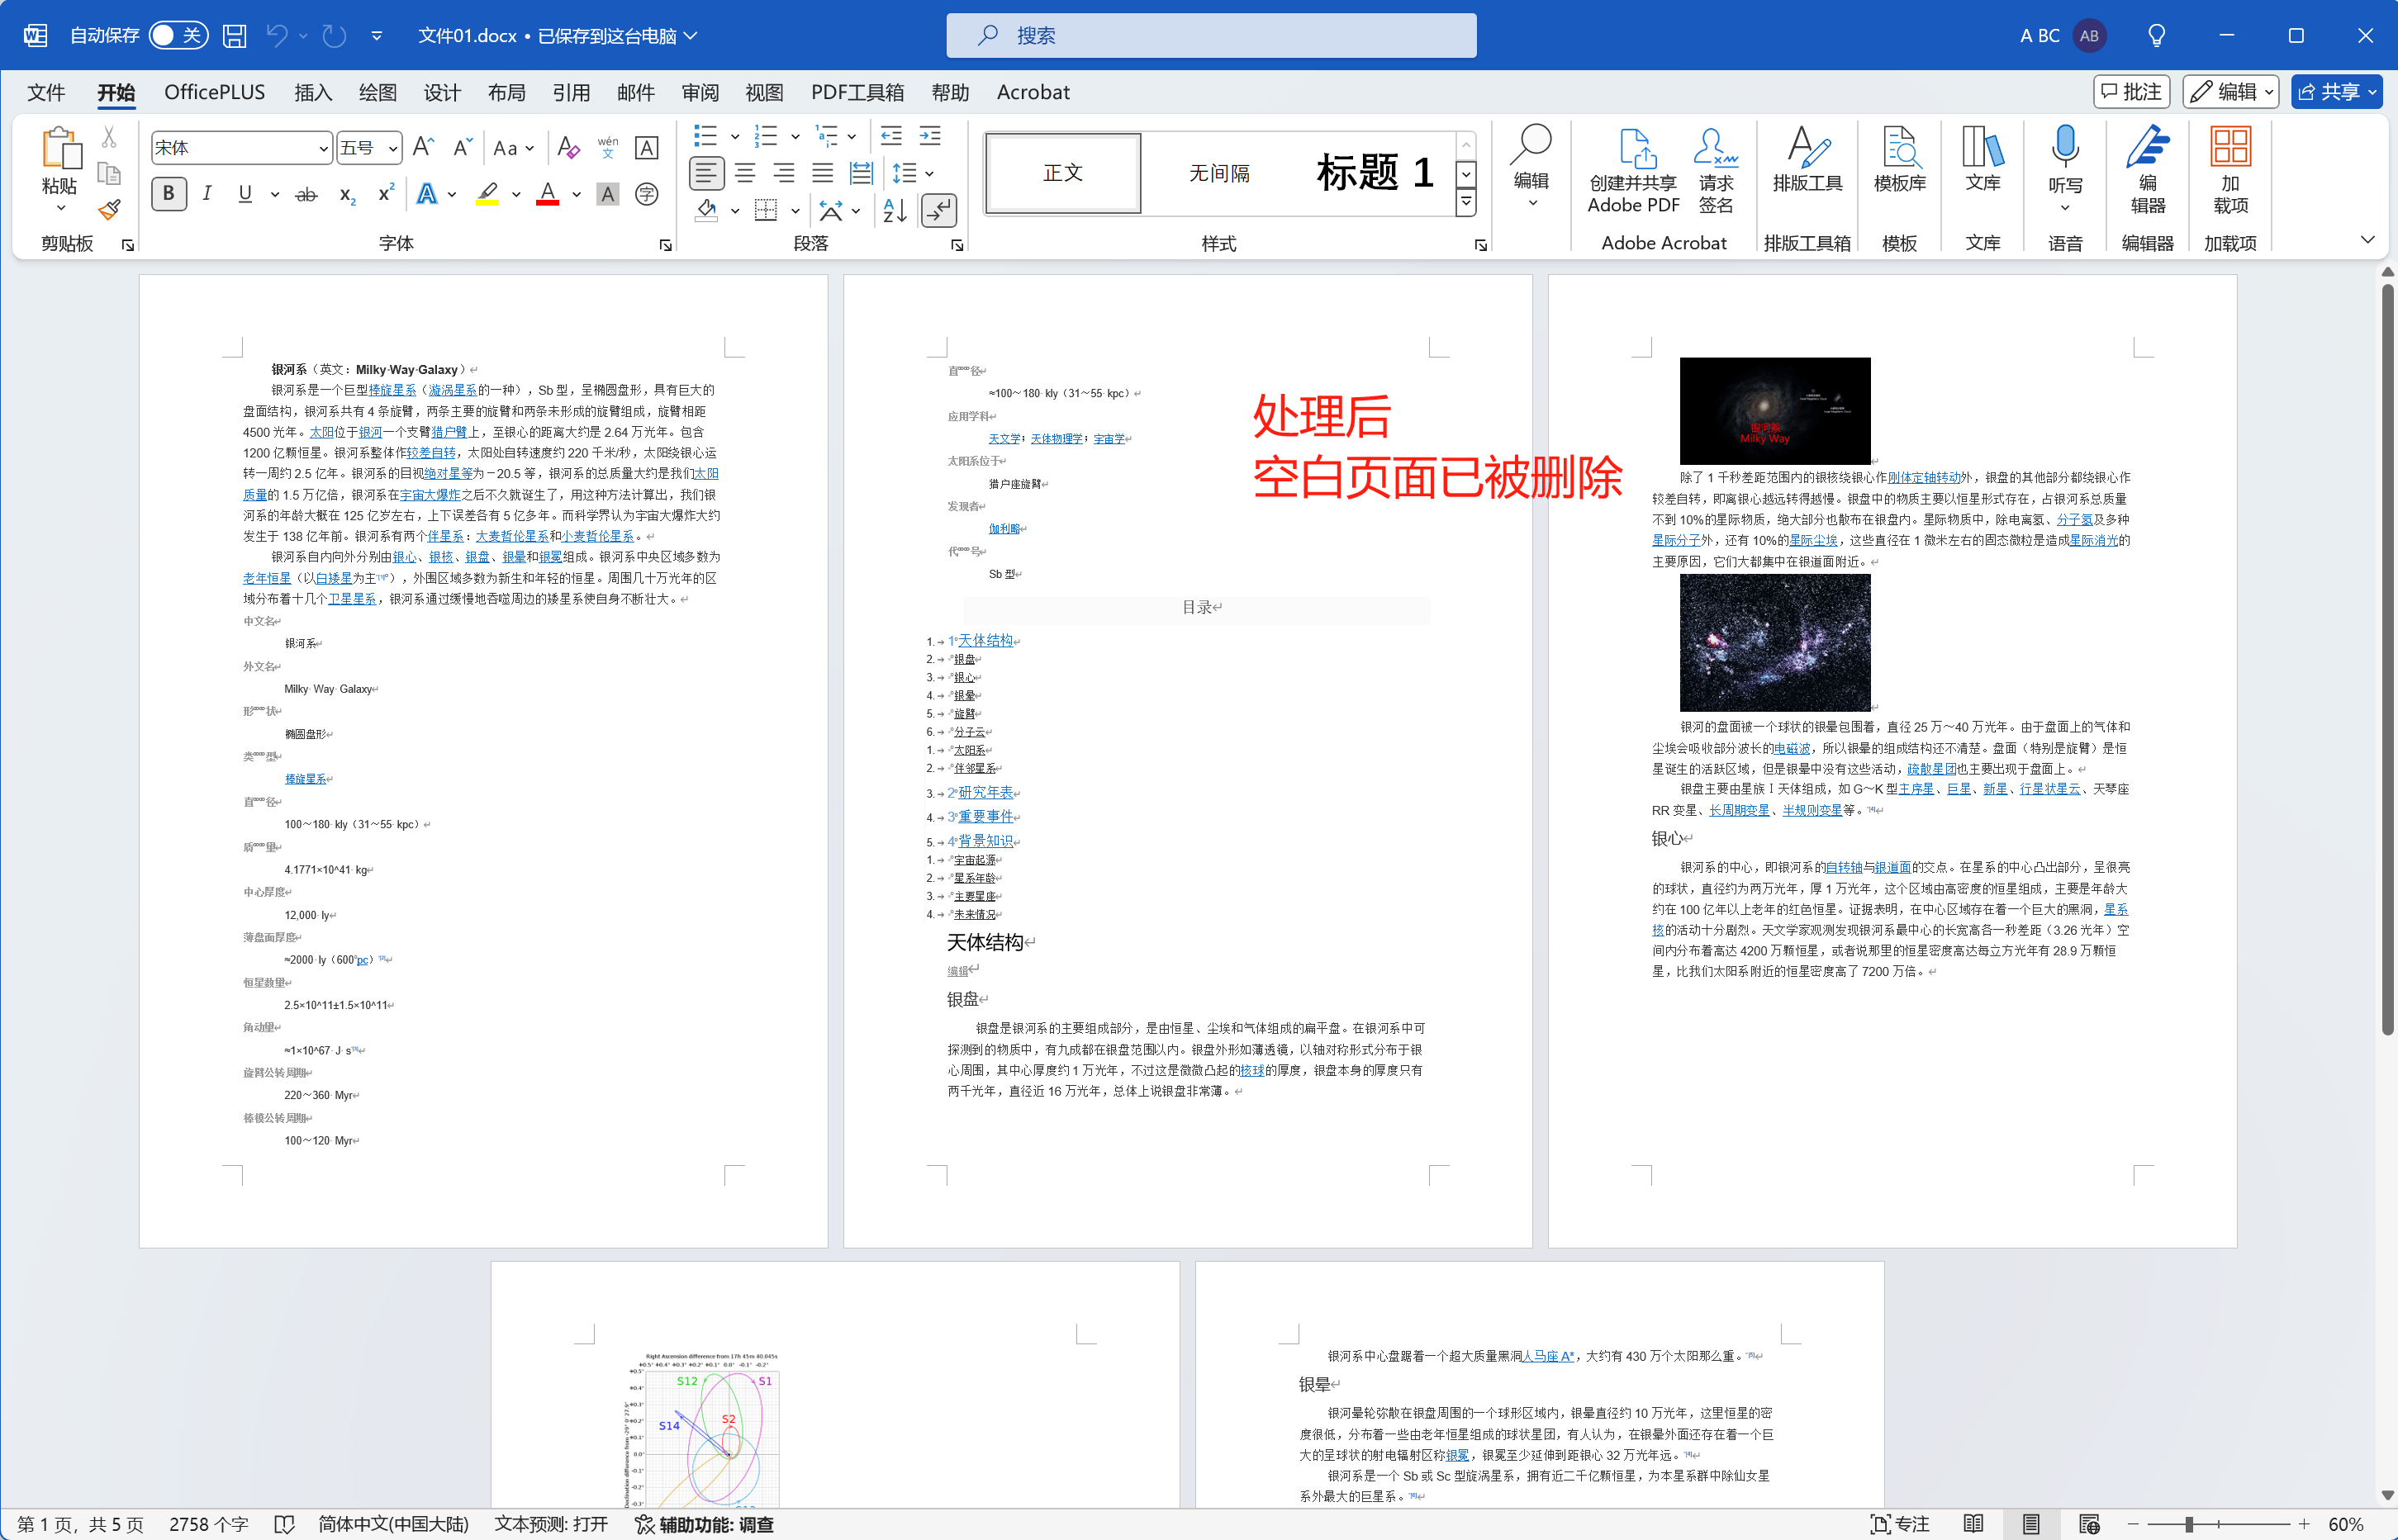Image resolution: width=2398 pixels, height=1540 pixels.
Task: Click the 共享 share button
Action: click(x=2336, y=91)
